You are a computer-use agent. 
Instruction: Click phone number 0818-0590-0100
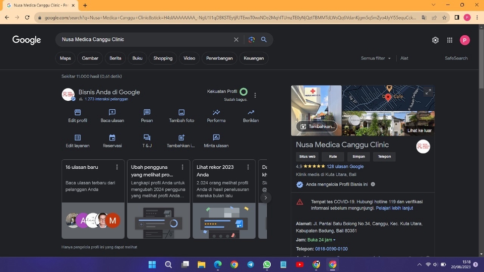click(x=331, y=249)
